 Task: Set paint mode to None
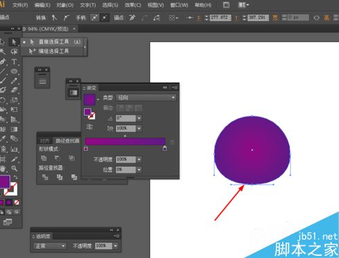pyautogui.click(x=16, y=202)
